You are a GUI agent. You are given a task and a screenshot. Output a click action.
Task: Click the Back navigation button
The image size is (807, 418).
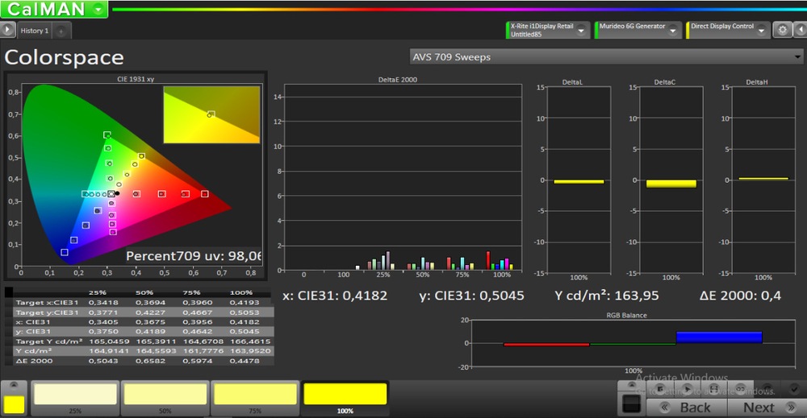tap(684, 408)
